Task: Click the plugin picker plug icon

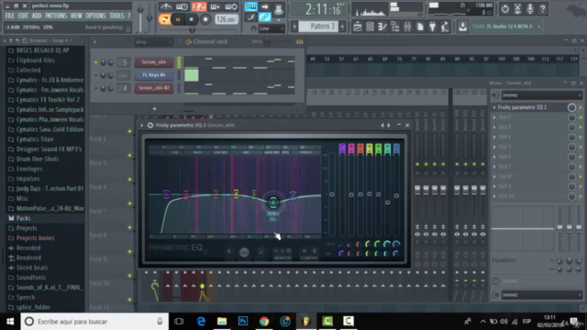Action: [432, 27]
